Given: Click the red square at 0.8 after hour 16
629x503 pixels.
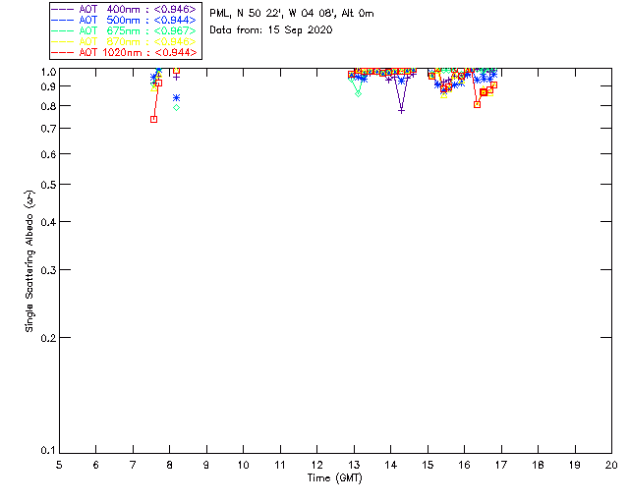Looking at the screenshot, I should (477, 105).
